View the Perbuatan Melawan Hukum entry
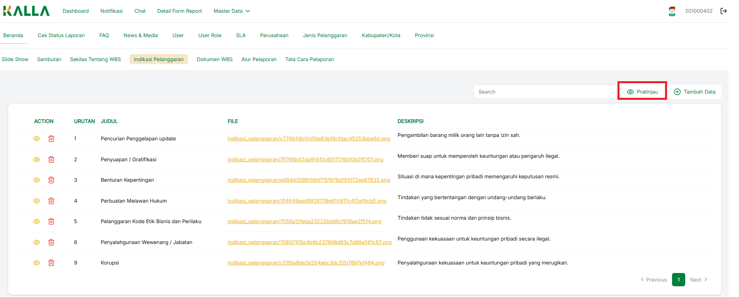Image resolution: width=739 pixels, height=297 pixels. click(x=36, y=201)
